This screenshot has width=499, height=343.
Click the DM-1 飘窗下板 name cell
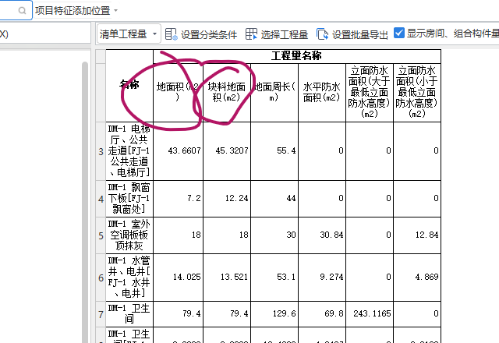coord(129,199)
